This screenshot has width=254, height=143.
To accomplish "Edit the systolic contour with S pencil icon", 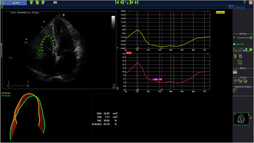I will [240, 81].
